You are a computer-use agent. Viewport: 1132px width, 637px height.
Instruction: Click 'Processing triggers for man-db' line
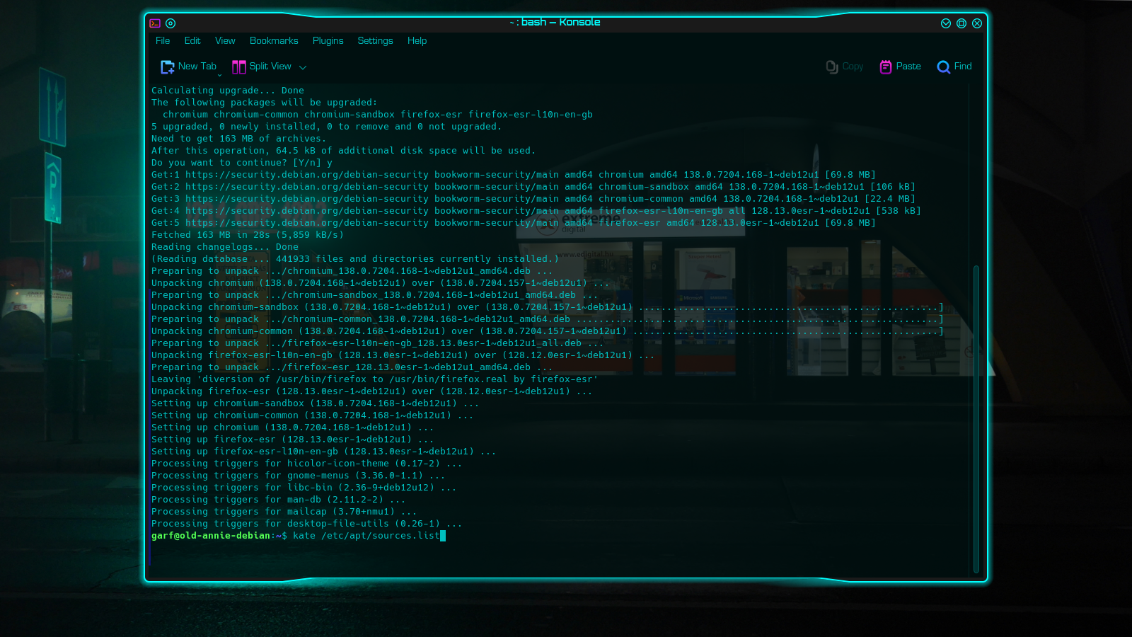pos(279,500)
